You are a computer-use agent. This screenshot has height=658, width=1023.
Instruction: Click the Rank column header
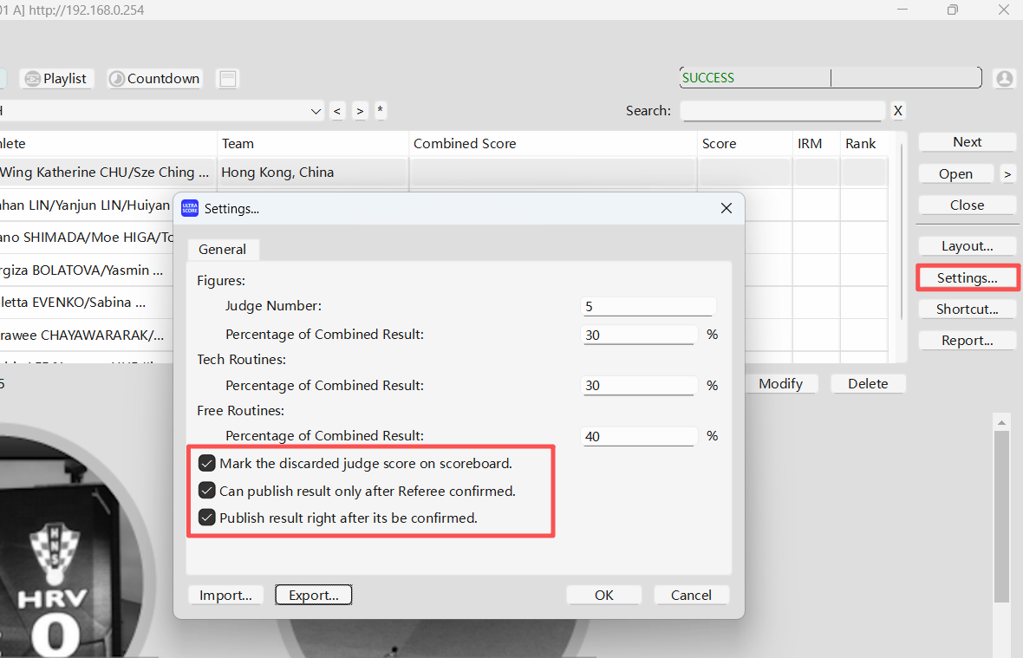pyautogui.click(x=864, y=143)
